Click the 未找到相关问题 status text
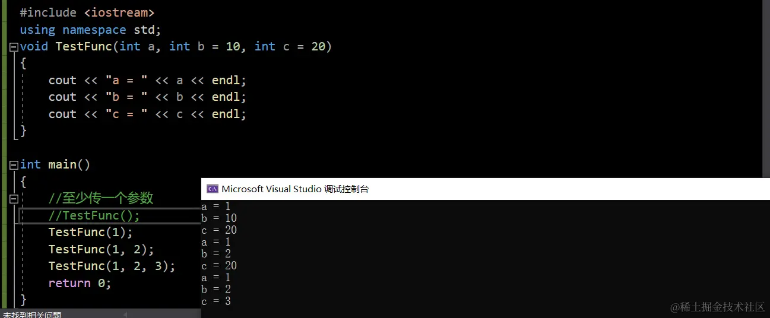This screenshot has height=318, width=770. point(31,314)
